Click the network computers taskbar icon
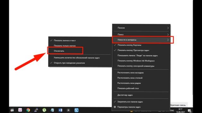Screen dimensions: 202x113 click(36, 110)
